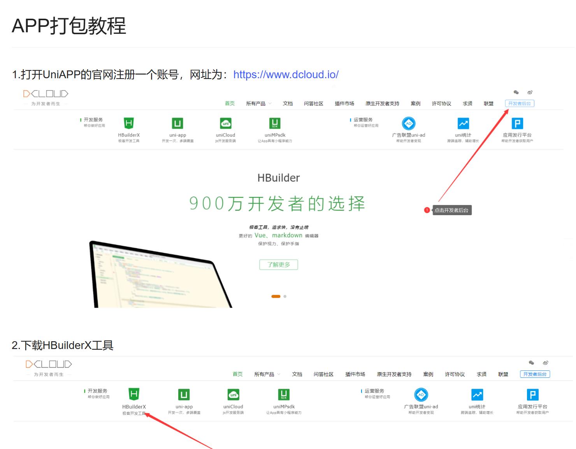Click the 应用发行平台 icon in step 1 screenshot
The image size is (576, 449).
coord(517,123)
